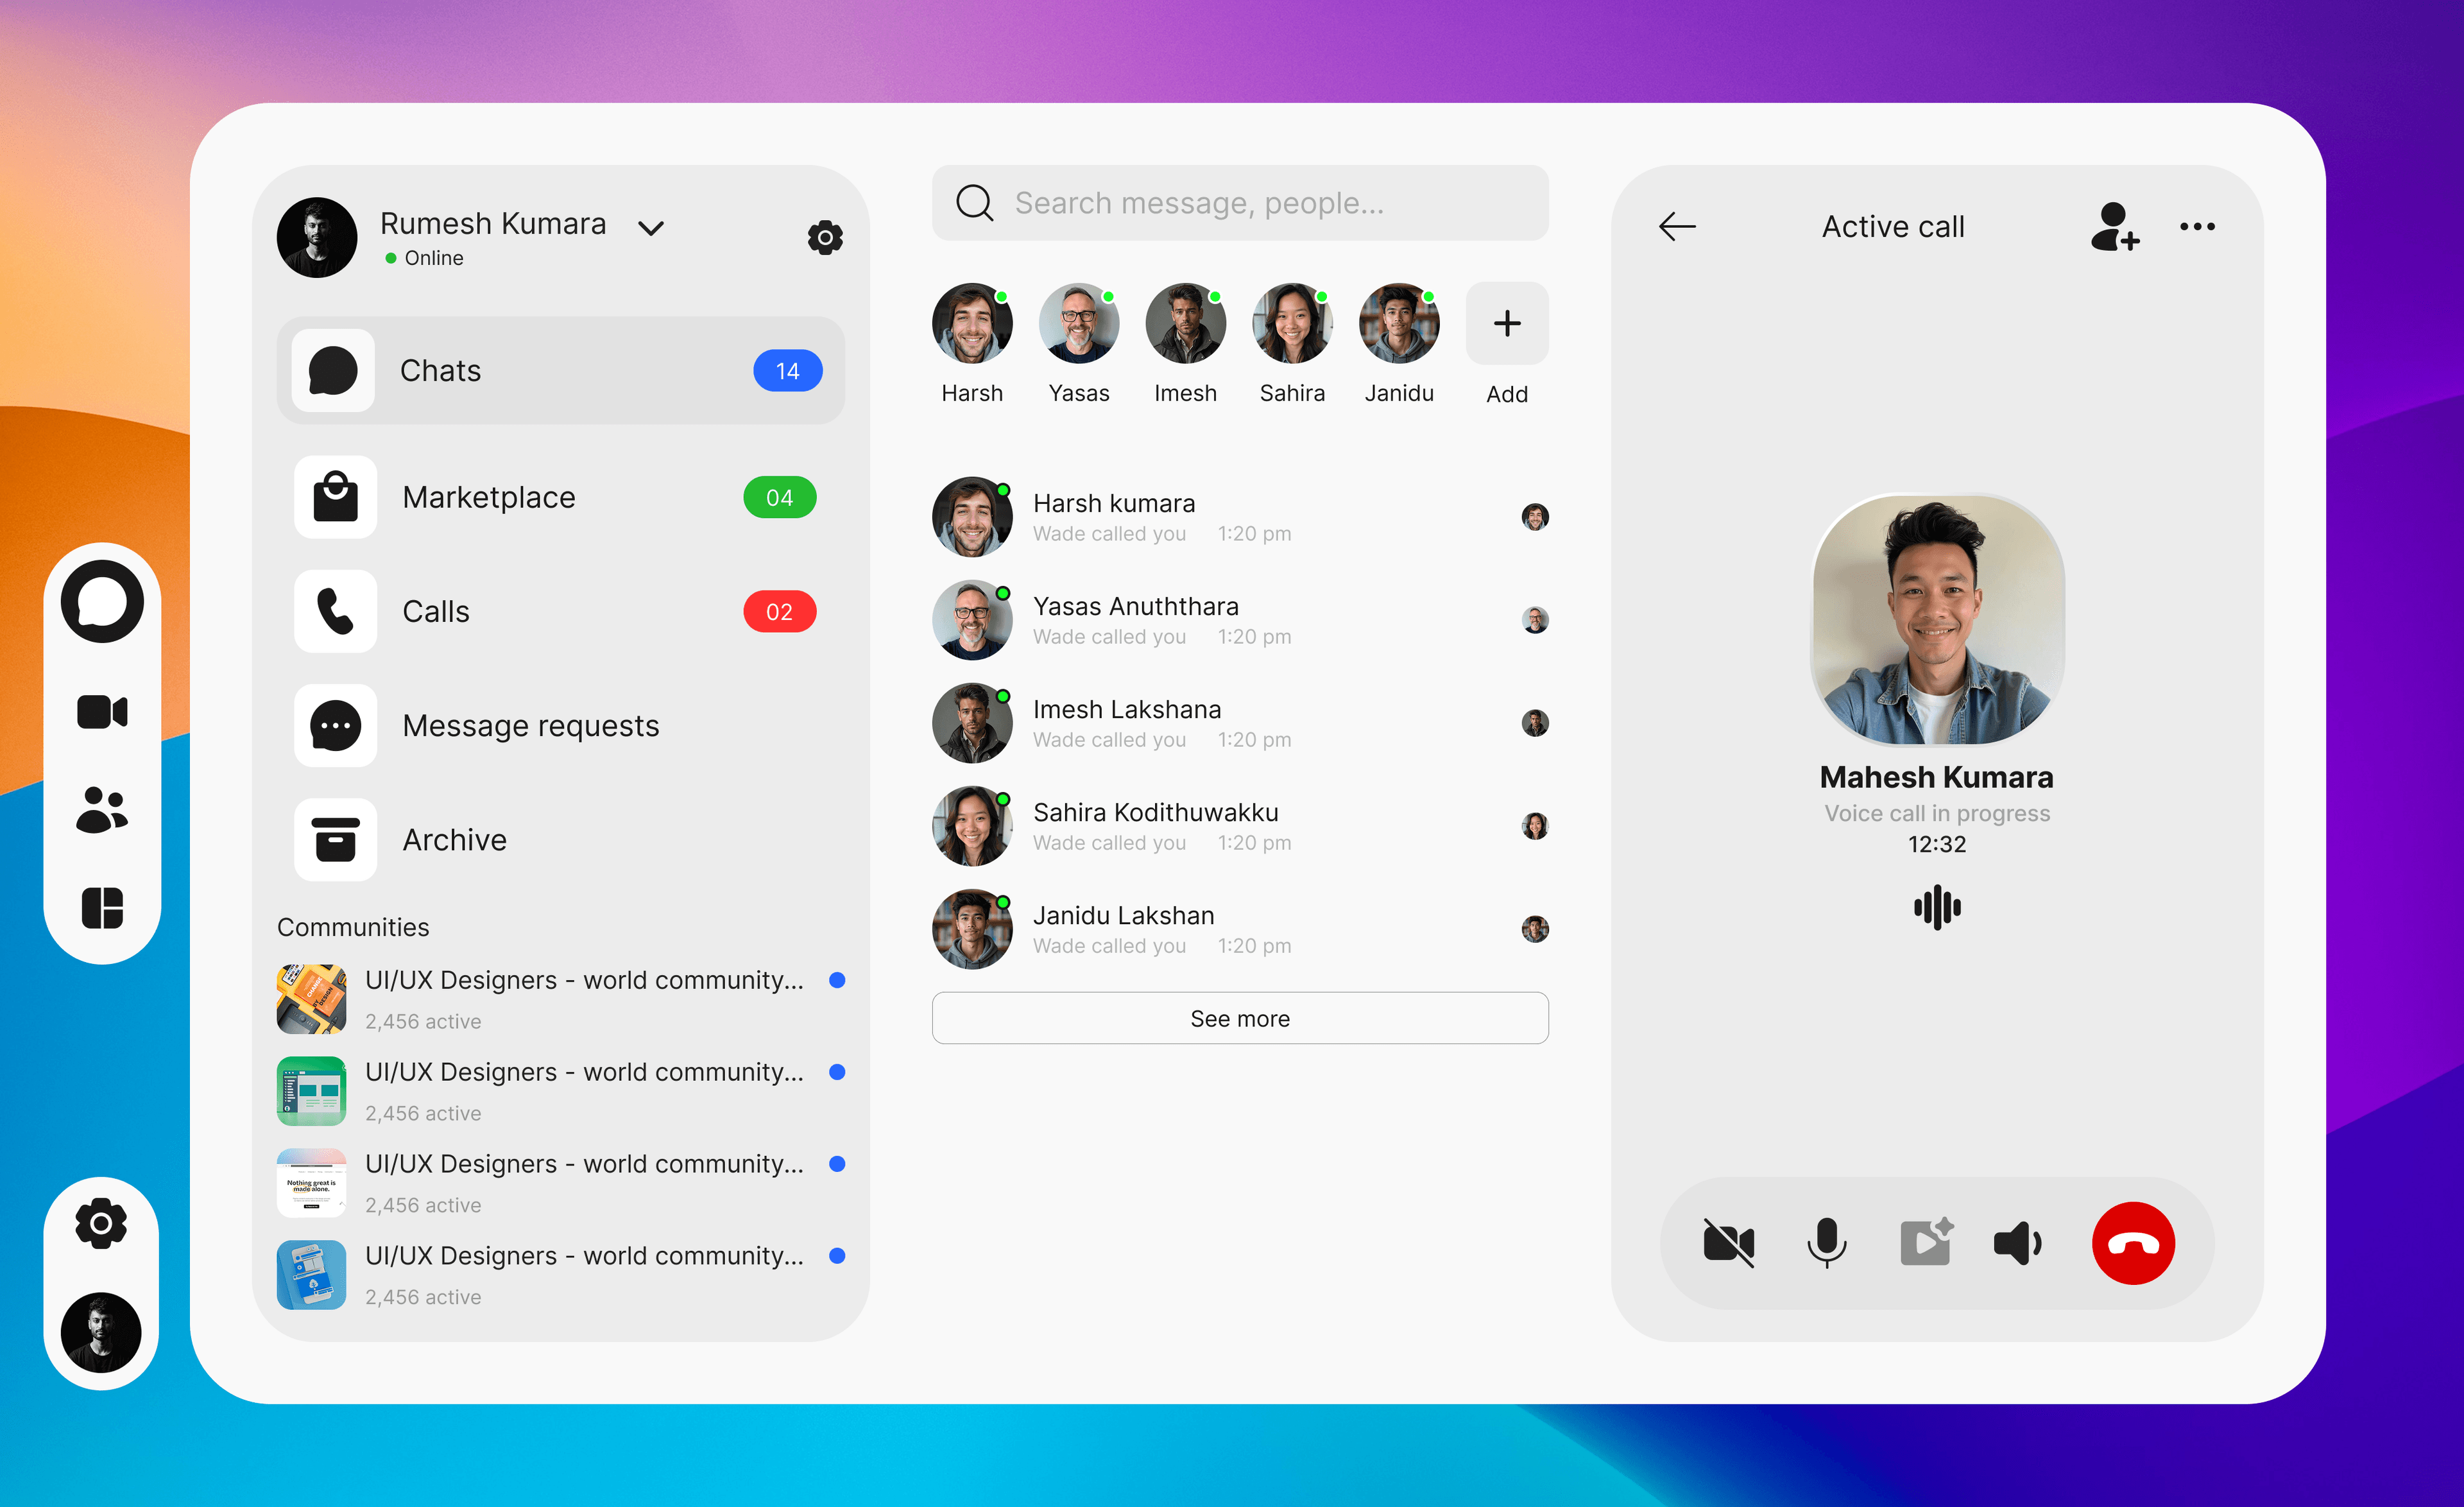Viewport: 2464px width, 1507px height.
Task: Open community with blue app thumbnail
Action: coord(561,1275)
